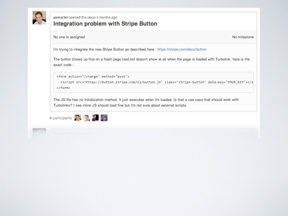Click the paragraph about JS file initialization method
Screen dimensions: 288x216
(x=146, y=102)
